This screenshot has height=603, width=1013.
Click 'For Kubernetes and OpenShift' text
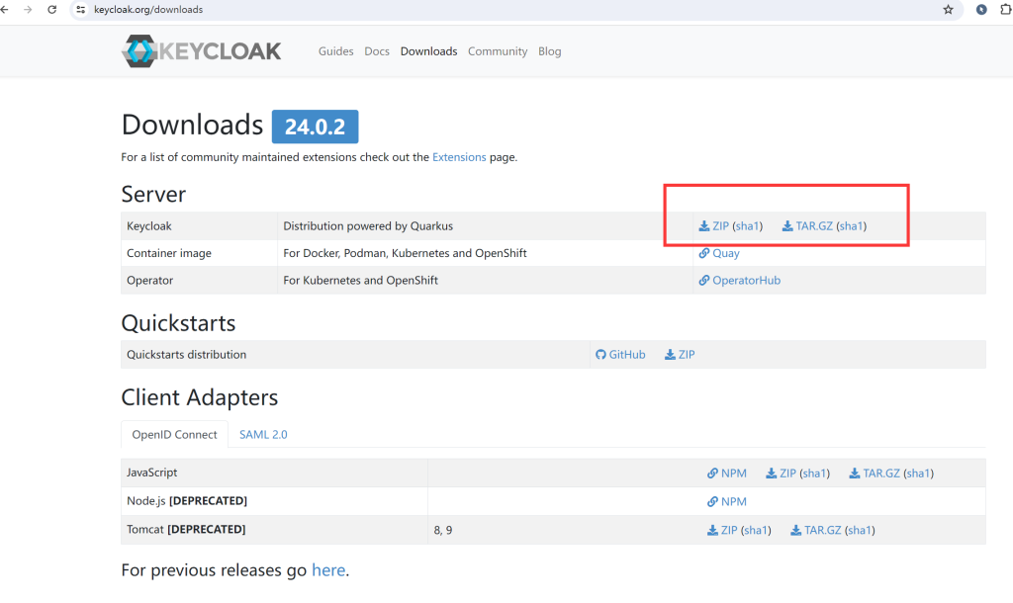(x=360, y=280)
